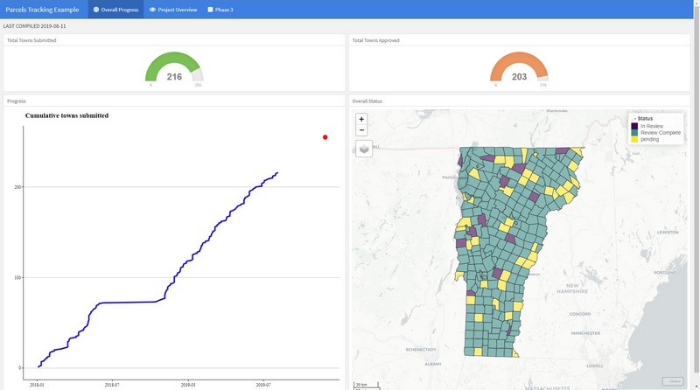Click the orange Total Towns Approved gauge
The width and height of the screenshot is (700, 390).
click(x=519, y=66)
